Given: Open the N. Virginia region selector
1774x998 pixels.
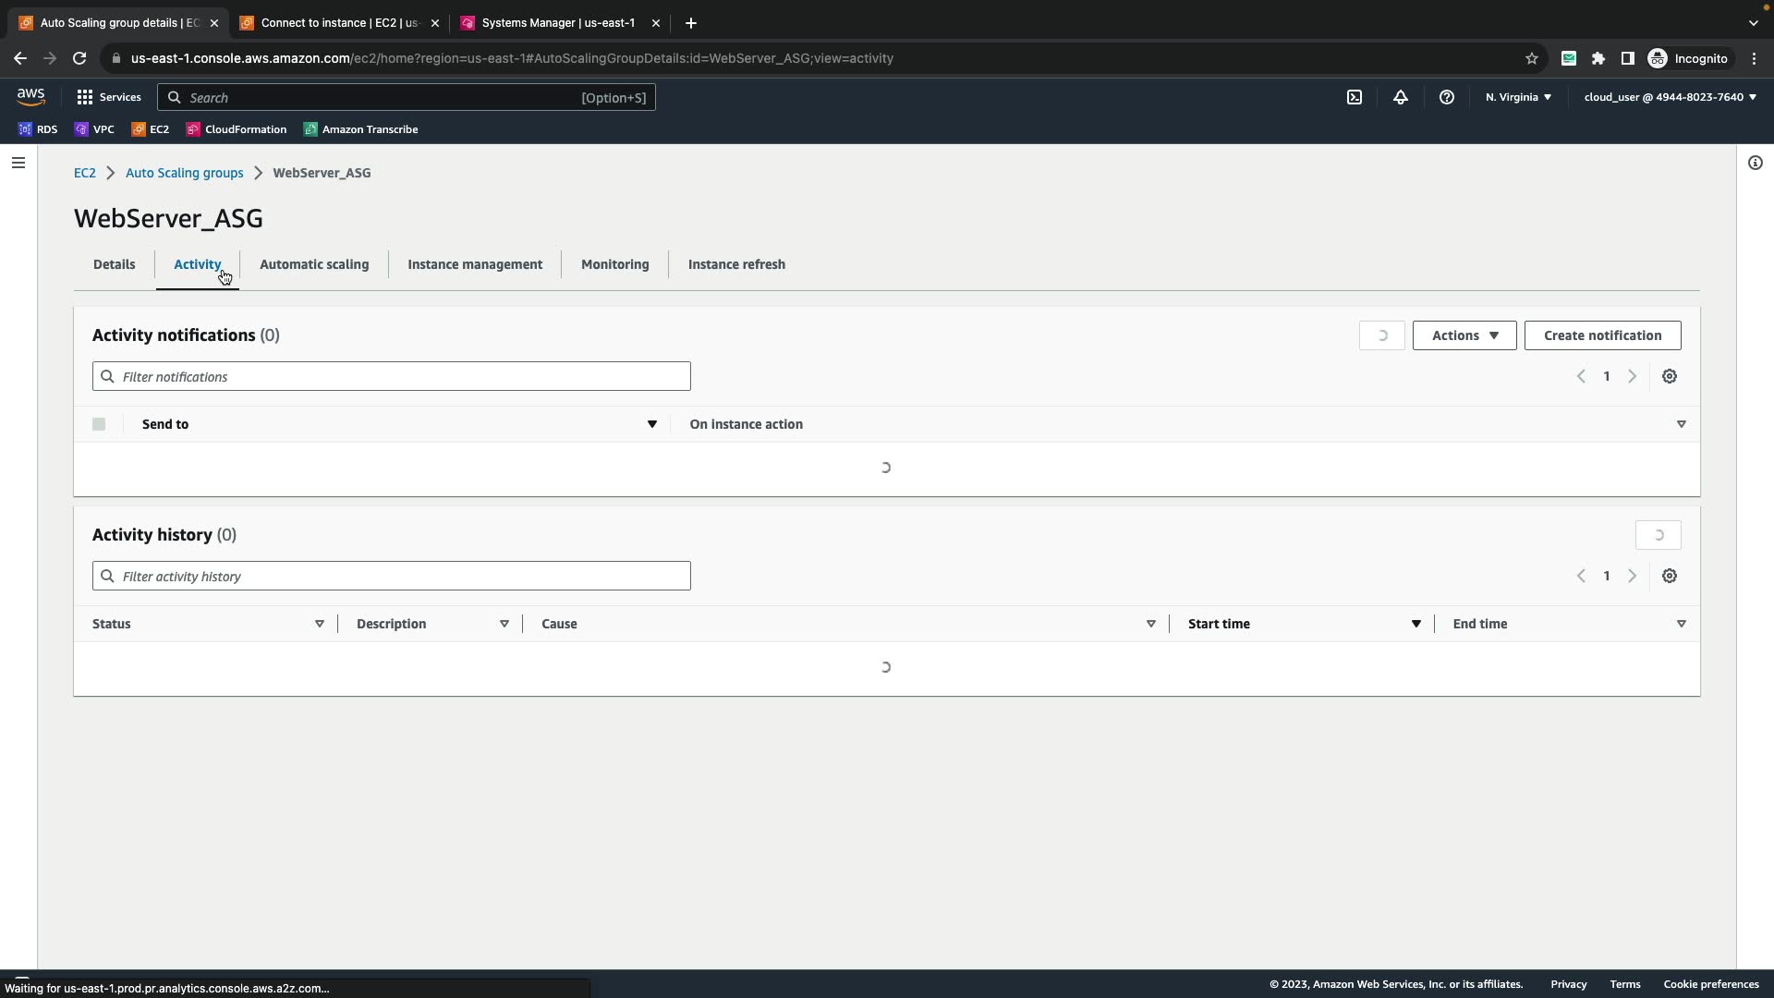Looking at the screenshot, I should coord(1518,97).
